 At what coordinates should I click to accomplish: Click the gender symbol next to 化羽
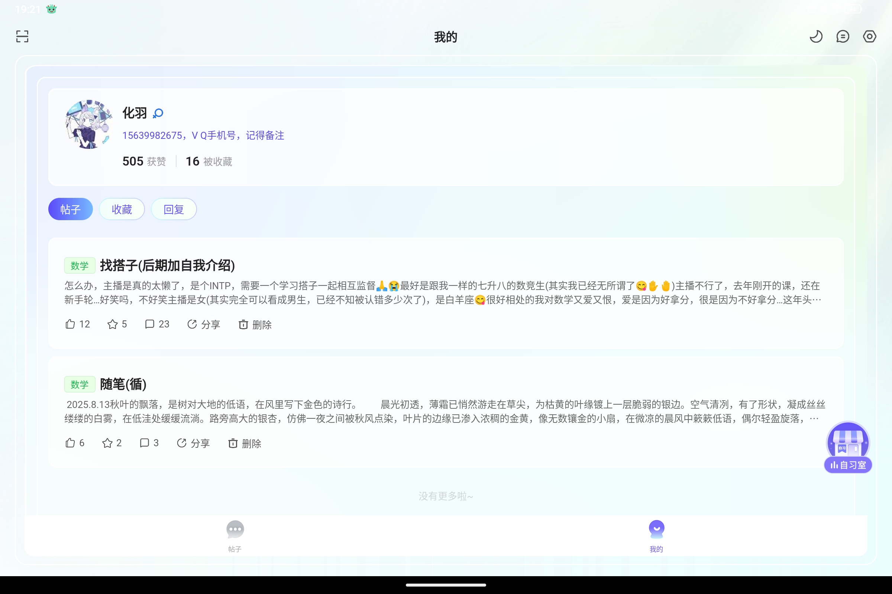coord(158,113)
